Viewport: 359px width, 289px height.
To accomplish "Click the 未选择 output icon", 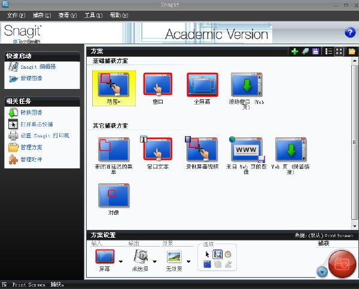I will click(x=141, y=257).
